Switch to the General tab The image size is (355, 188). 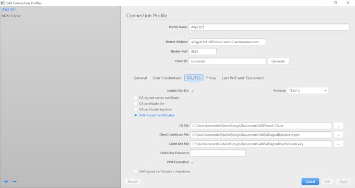pyautogui.click(x=140, y=78)
